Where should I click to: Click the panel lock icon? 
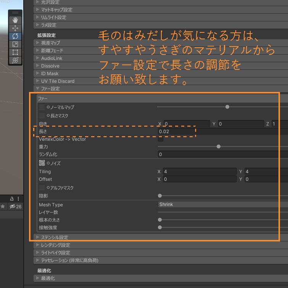[12, 199]
